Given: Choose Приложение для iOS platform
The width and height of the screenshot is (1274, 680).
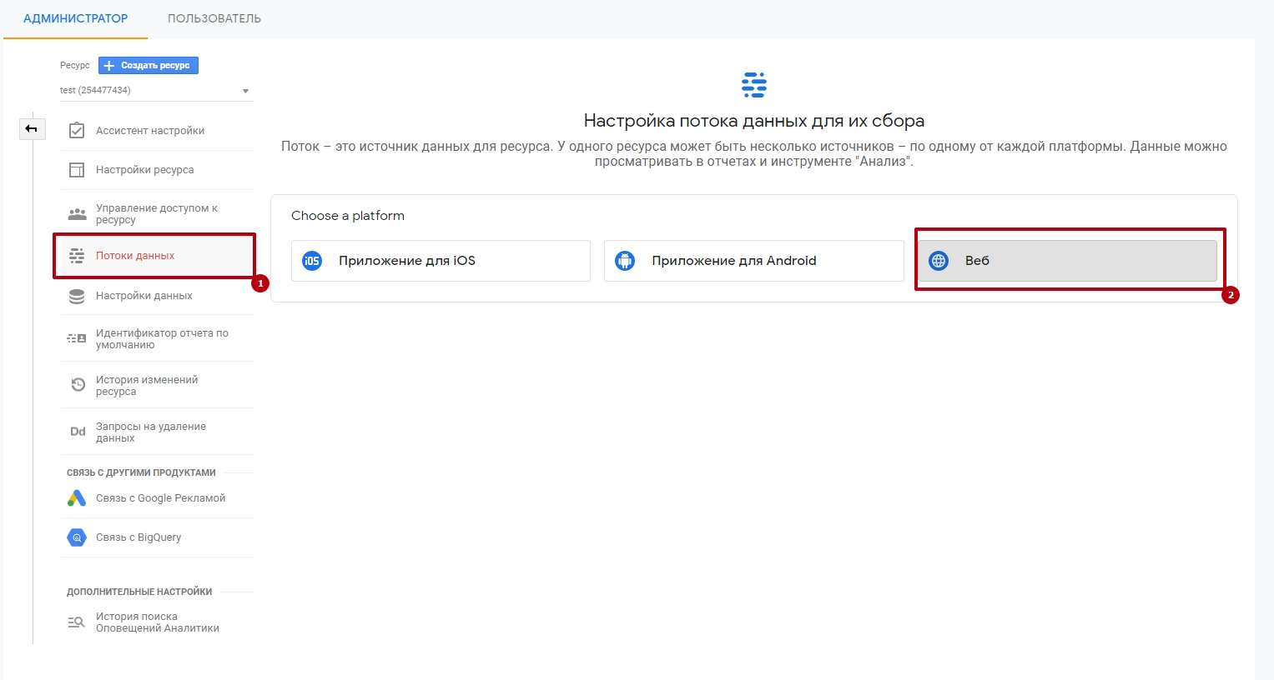Looking at the screenshot, I should click(441, 261).
